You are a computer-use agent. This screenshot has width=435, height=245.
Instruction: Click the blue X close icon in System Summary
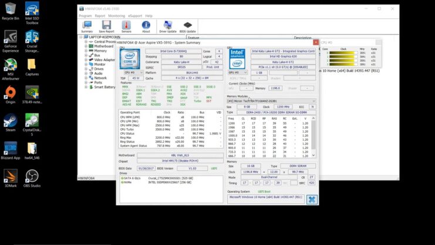click(x=312, y=199)
